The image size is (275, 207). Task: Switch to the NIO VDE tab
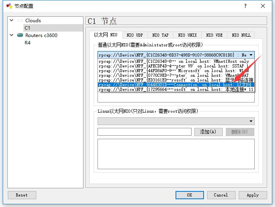pos(214,35)
